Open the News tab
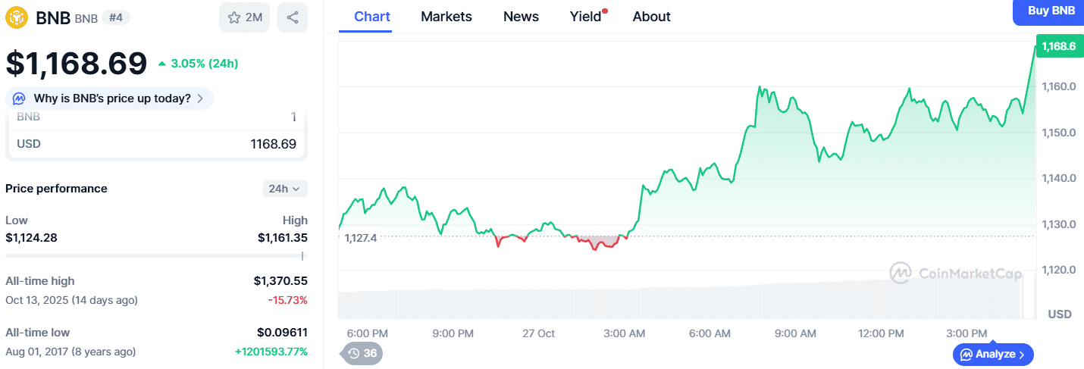The height and width of the screenshot is (369, 1084). coord(521,17)
